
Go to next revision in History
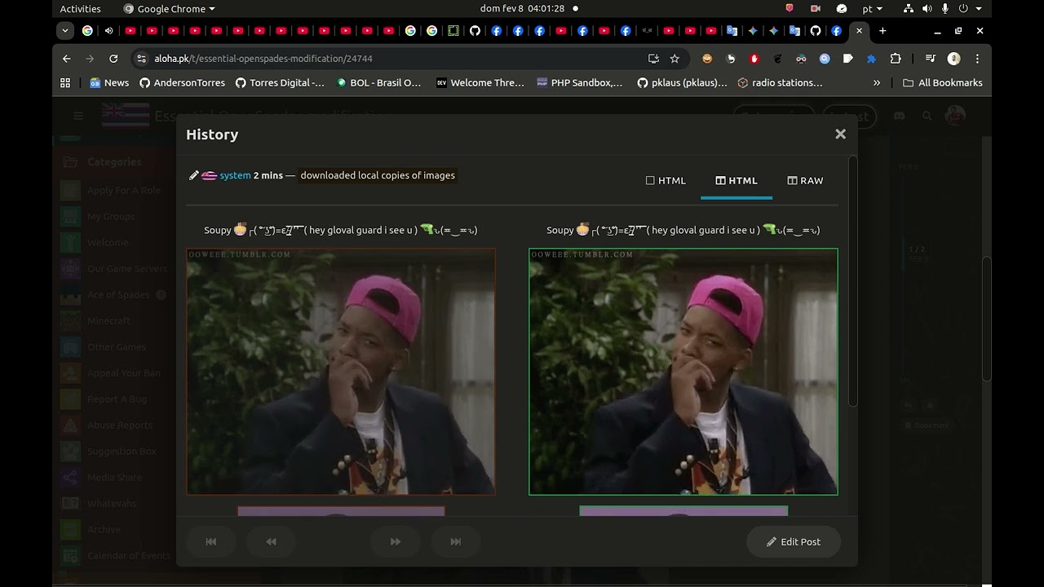coord(396,542)
